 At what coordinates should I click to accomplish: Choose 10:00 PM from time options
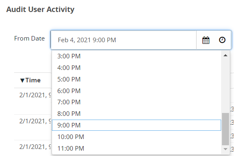click(136, 137)
